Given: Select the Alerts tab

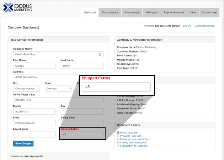Looking at the screenshot, I should (x=193, y=12).
